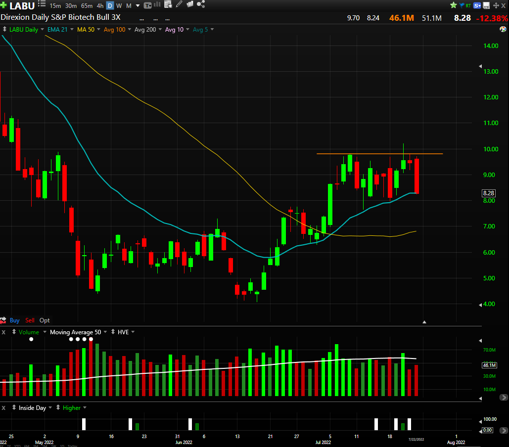Screen dimensions: 509x447
Task: Click the four-arrow move icon
Action: [x=496, y=5]
